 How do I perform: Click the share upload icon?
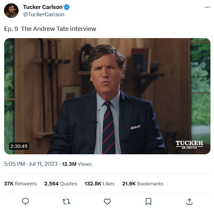point(189,201)
